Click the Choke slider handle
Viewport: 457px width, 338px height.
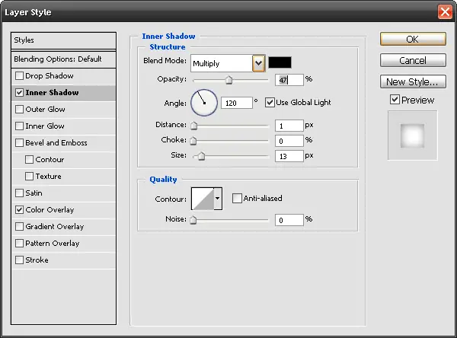tap(193, 141)
